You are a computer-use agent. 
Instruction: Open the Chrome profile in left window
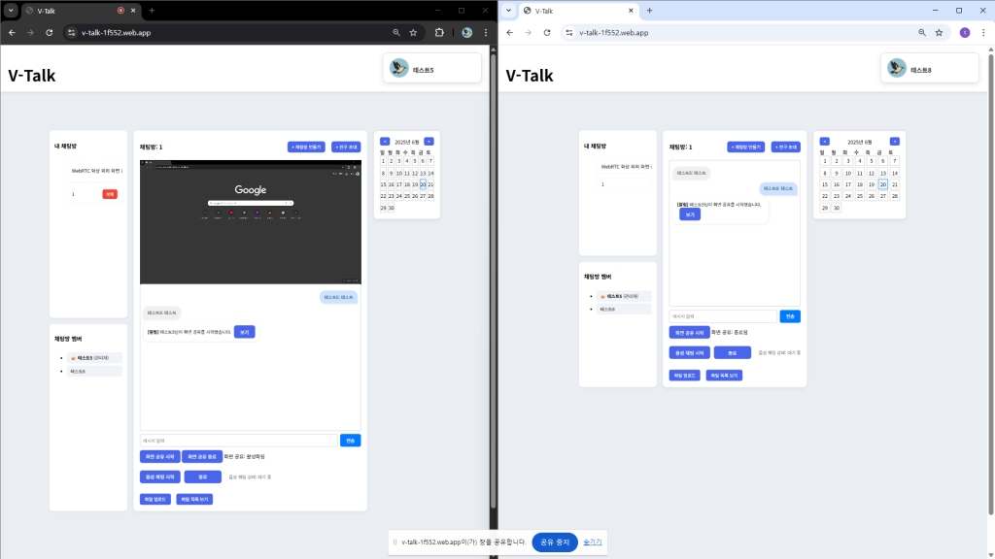click(467, 32)
